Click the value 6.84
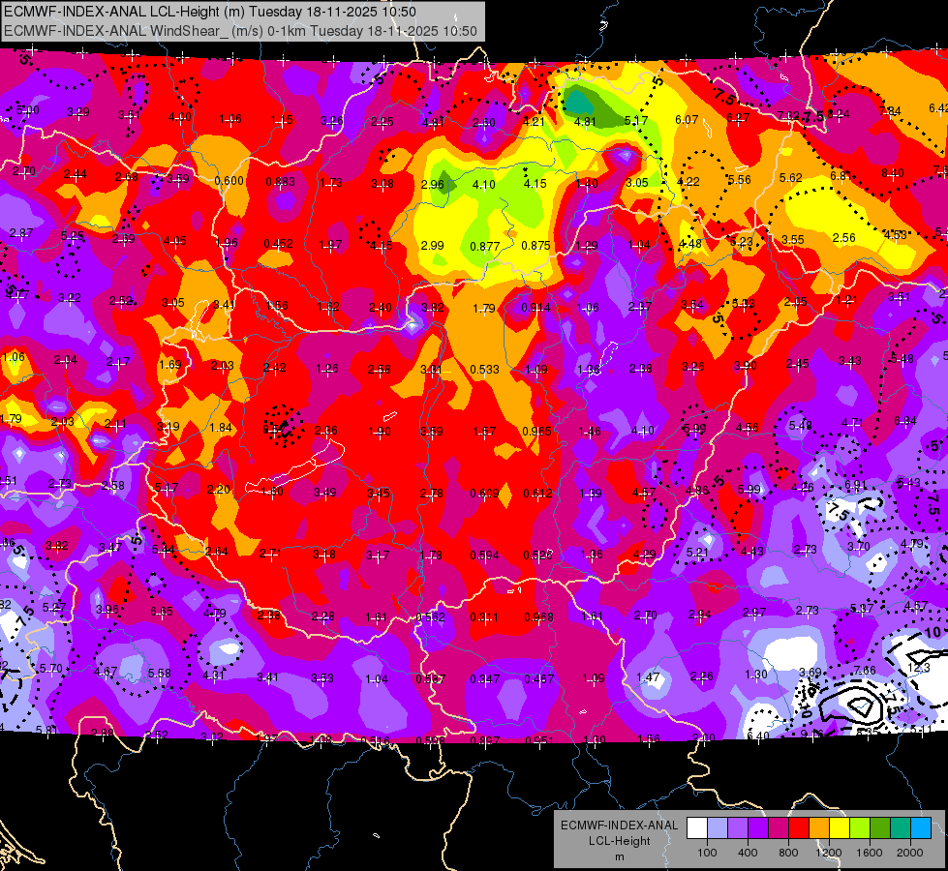Viewport: 948px width, 871px height. (x=905, y=421)
